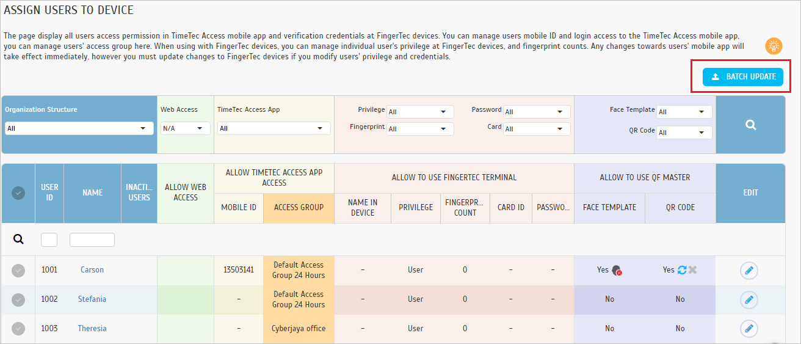Image resolution: width=801 pixels, height=344 pixels.
Task: Click the Fingerprint Count column header
Action: (x=465, y=208)
